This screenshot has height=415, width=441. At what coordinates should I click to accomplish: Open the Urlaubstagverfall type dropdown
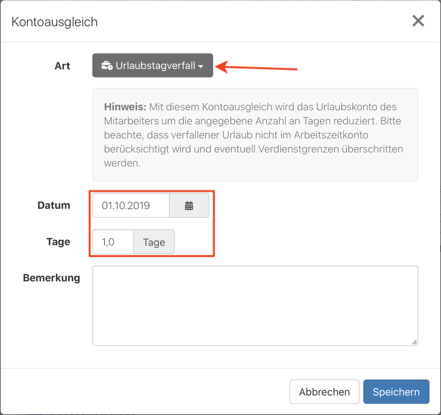[x=152, y=66]
